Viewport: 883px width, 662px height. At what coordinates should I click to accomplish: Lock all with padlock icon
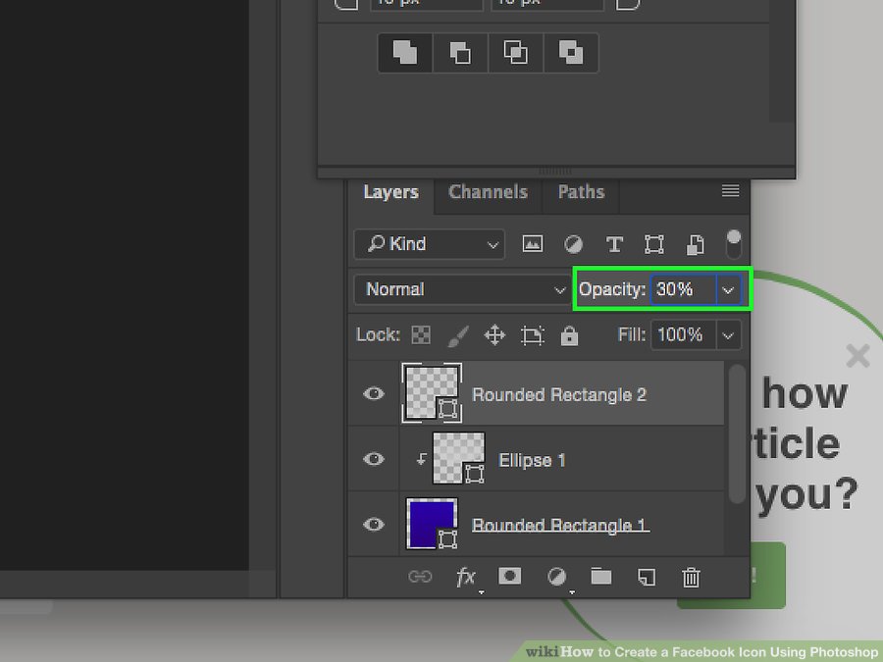[569, 335]
